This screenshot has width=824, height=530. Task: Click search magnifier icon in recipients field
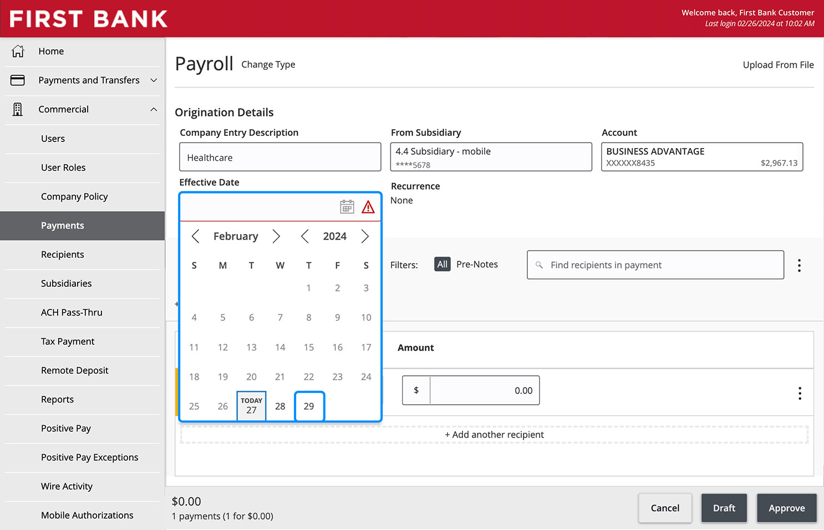(x=539, y=265)
